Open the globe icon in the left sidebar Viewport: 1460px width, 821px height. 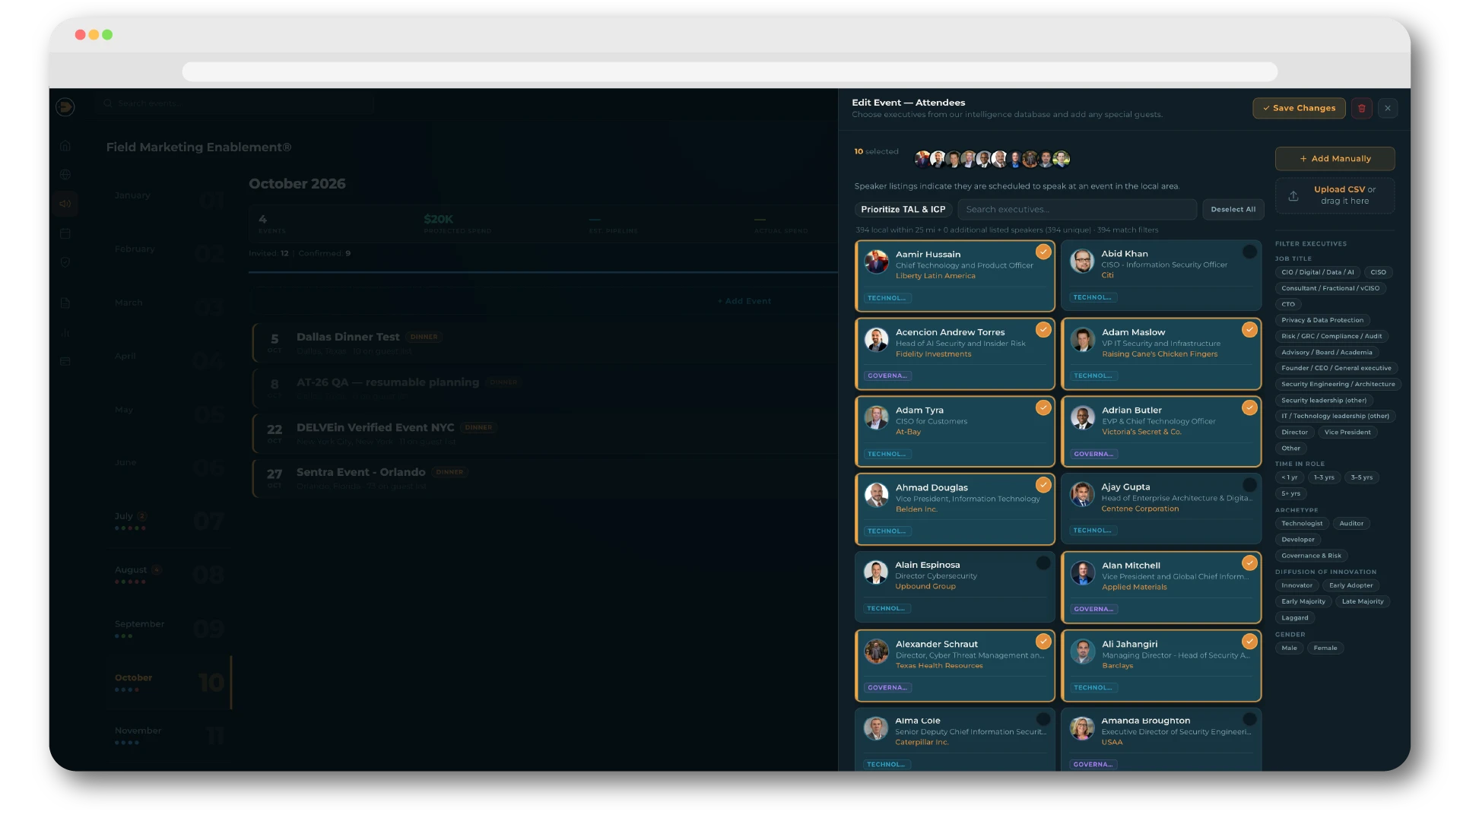click(65, 175)
